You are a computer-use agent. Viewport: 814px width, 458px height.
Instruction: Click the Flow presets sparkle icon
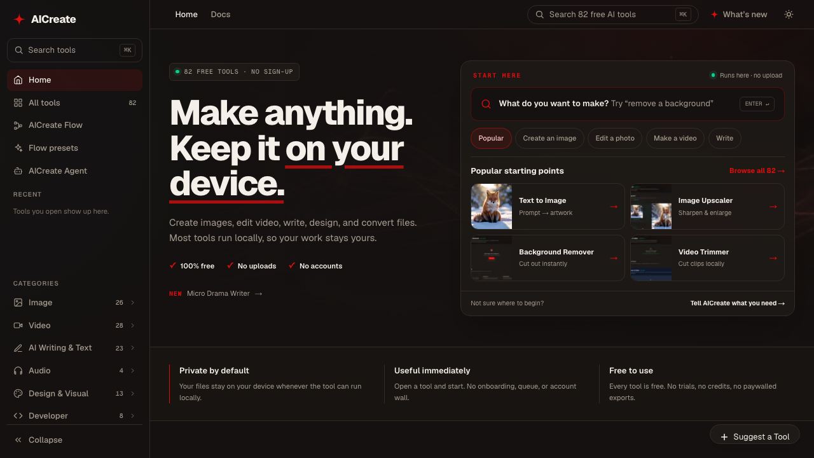coord(18,148)
